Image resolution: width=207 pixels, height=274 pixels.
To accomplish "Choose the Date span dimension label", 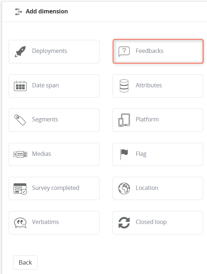I will tap(45, 86).
